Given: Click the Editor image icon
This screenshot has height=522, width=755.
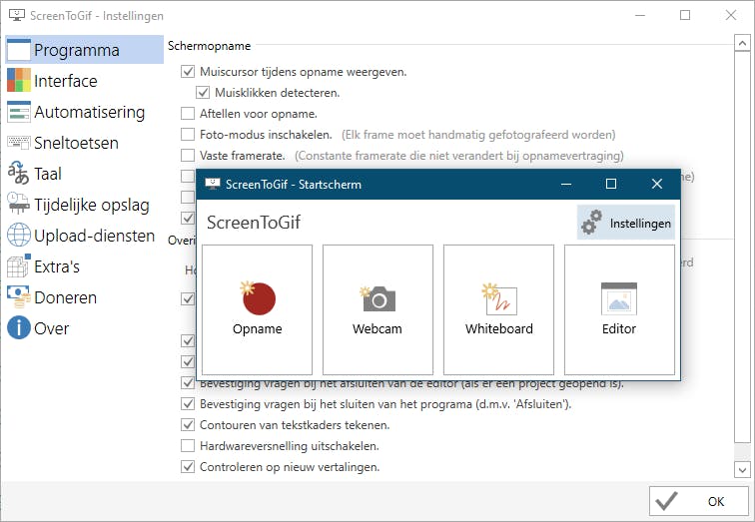Looking at the screenshot, I should pos(619,298).
